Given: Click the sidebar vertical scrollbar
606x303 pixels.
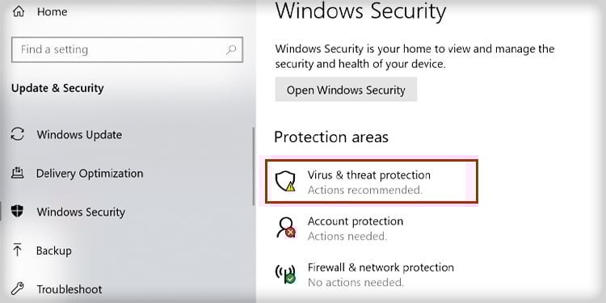Looking at the screenshot, I should click(x=254, y=166).
